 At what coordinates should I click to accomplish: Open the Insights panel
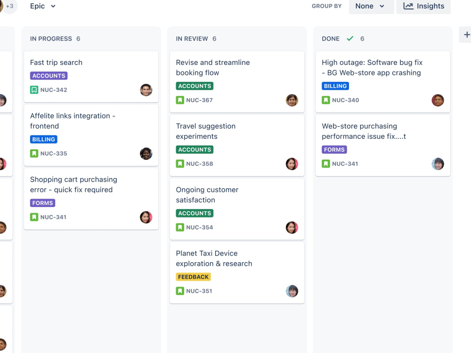tap(423, 6)
